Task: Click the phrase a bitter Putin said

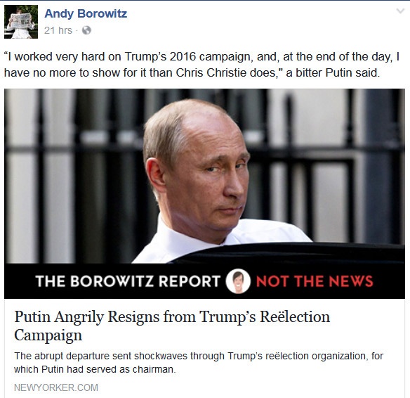Action: coord(333,73)
